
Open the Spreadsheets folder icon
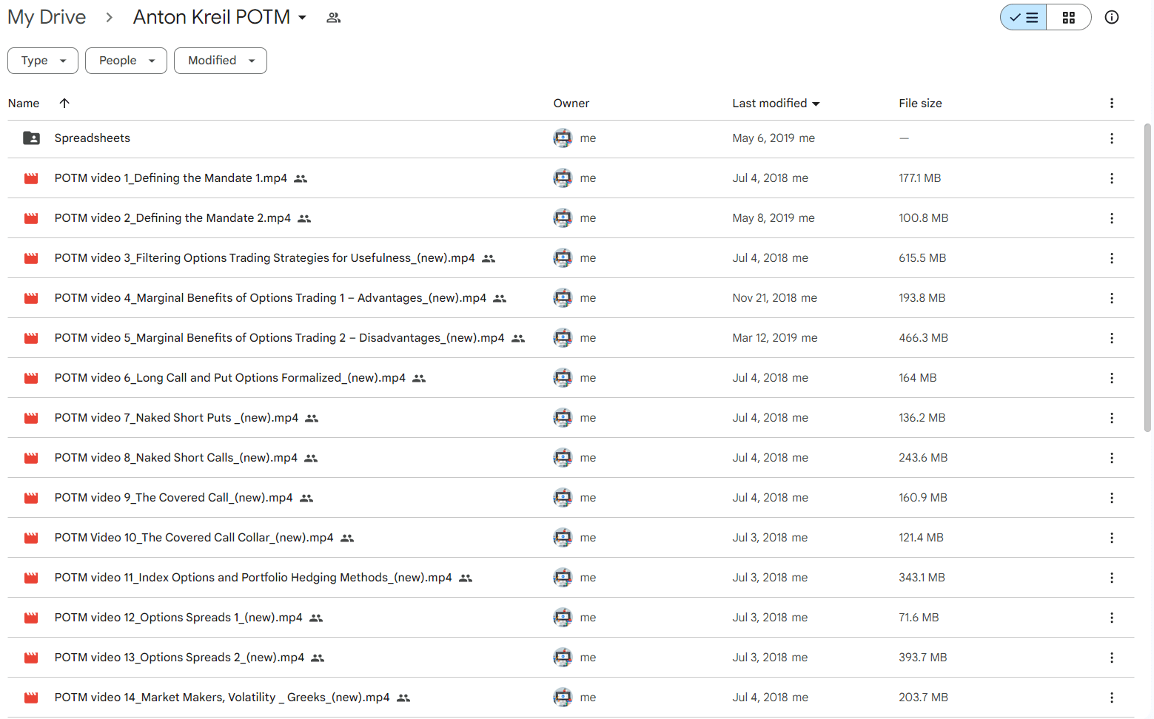[31, 138]
